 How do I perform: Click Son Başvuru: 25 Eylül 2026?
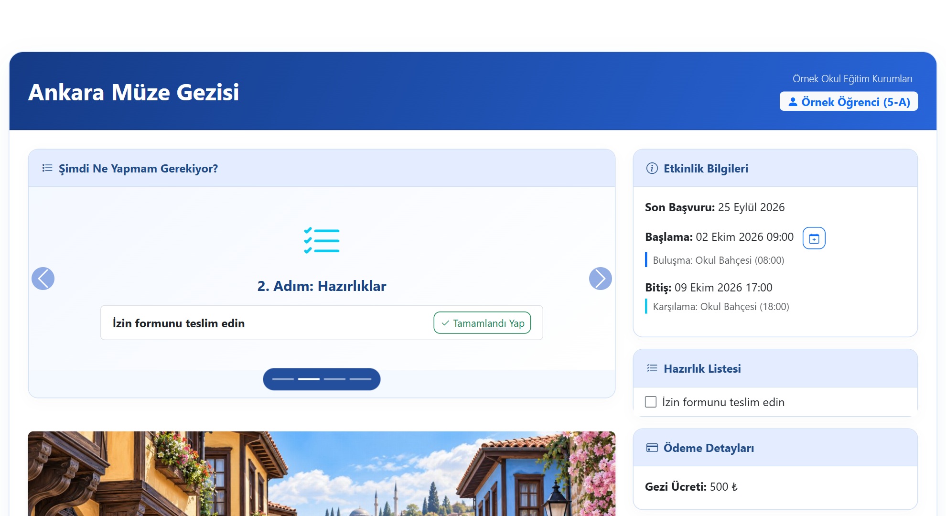715,207
